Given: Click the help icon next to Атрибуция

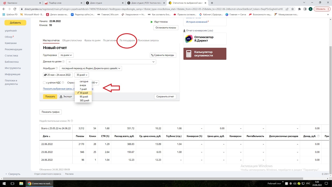Looking at the screenshot, I should click(57, 68).
